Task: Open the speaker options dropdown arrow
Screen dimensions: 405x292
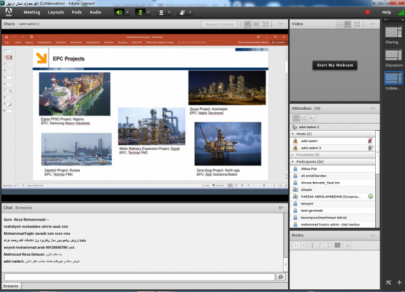Action: click(128, 12)
